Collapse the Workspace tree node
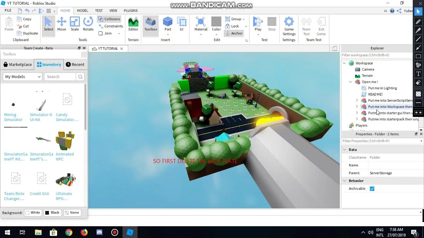This screenshot has width=424, height=238. (x=344, y=63)
